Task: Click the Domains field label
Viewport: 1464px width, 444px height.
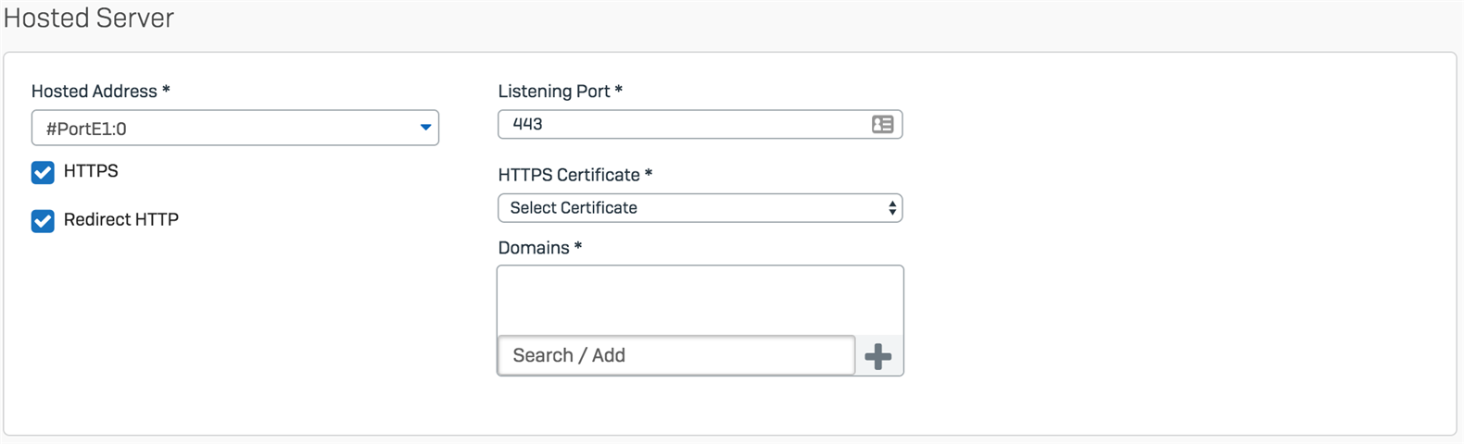Action: pyautogui.click(x=533, y=248)
